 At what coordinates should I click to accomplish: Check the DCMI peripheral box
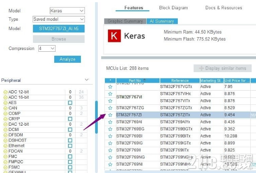coord(70,130)
